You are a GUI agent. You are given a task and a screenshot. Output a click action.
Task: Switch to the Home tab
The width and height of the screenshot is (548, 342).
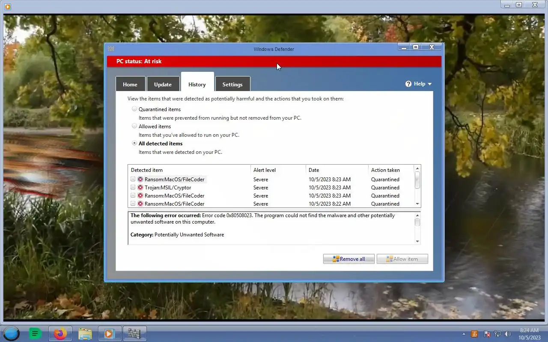pyautogui.click(x=130, y=84)
